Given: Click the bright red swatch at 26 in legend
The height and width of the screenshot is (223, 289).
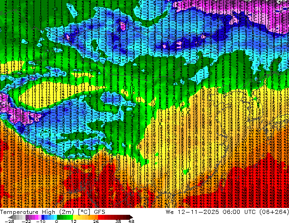Looking at the screenshot, I should (99, 217).
